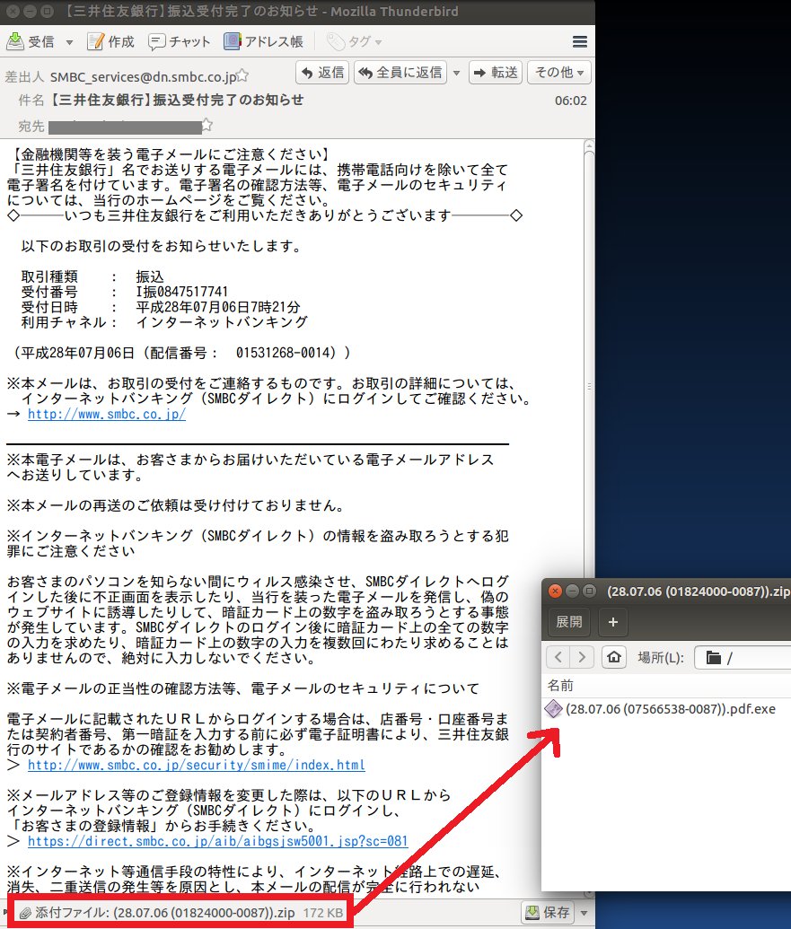The height and width of the screenshot is (929, 791).
Task: Click the star icon next to recipient field
Action: (x=207, y=125)
